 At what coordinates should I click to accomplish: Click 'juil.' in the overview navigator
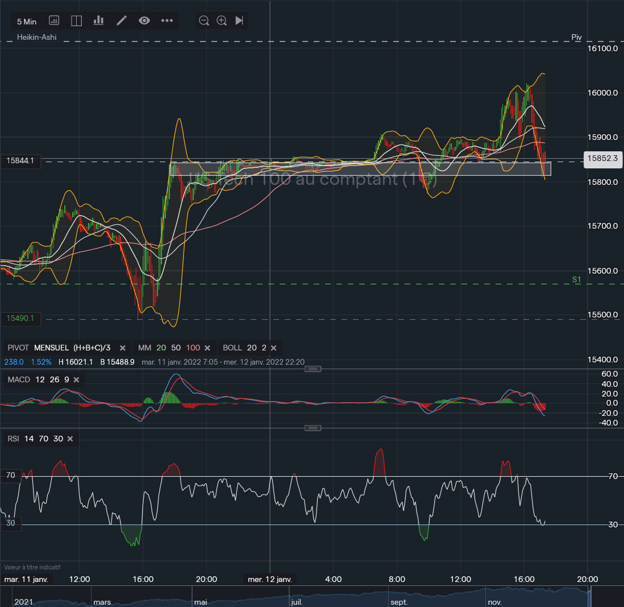pos(297,602)
